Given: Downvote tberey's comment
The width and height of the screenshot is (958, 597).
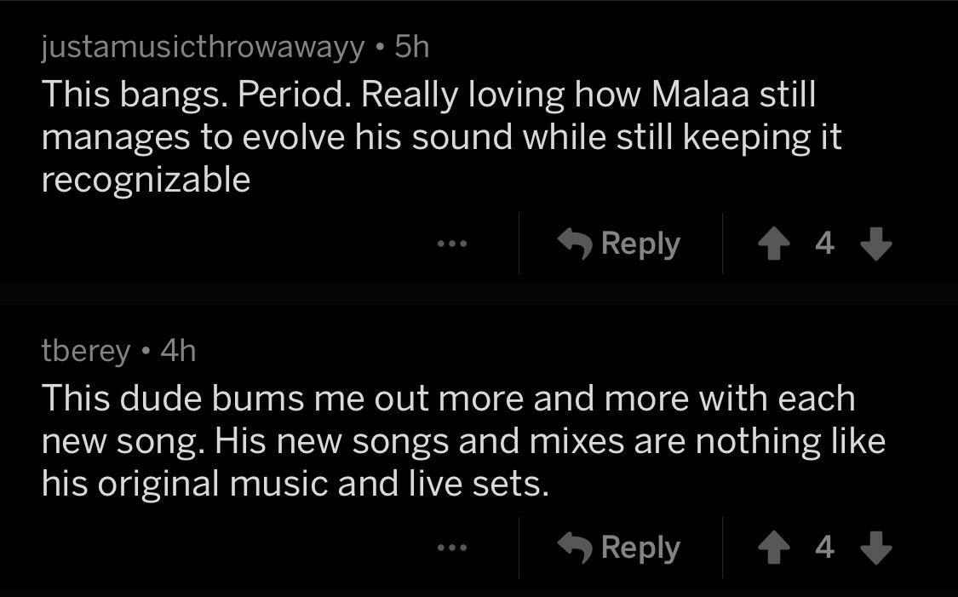Looking at the screenshot, I should coord(875,548).
